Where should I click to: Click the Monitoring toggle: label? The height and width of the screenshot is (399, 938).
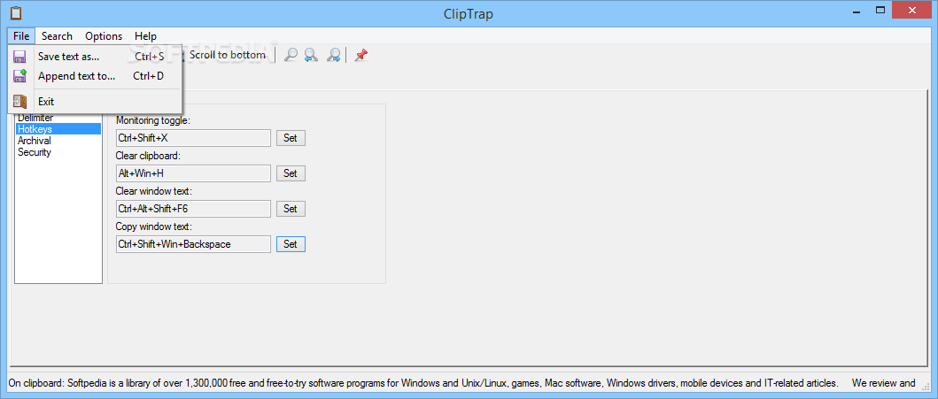(152, 120)
